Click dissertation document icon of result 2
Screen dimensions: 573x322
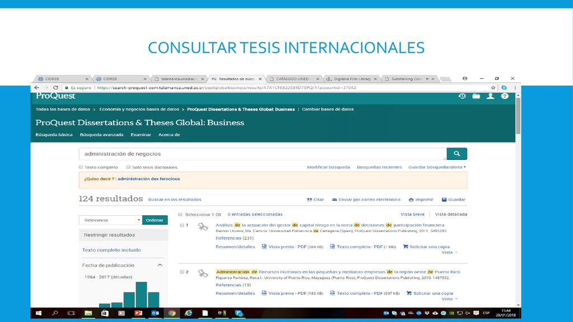coord(203,273)
